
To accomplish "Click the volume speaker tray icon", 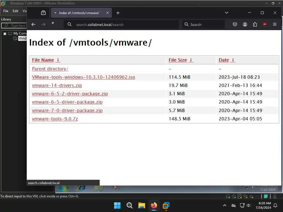I will (x=248, y=205).
